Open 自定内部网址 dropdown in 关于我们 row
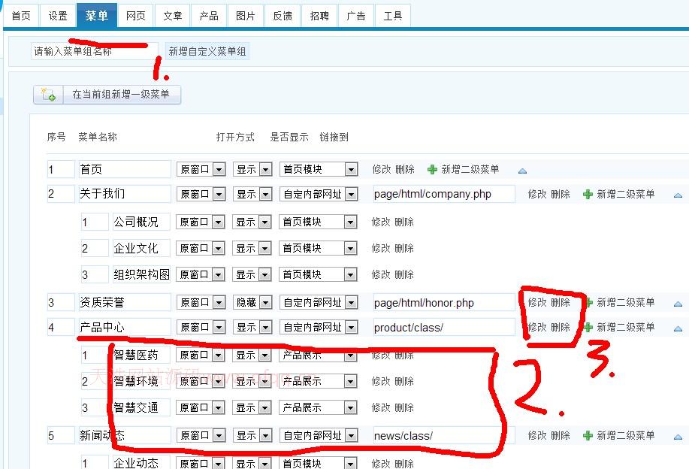Screen dimensions: 689x469 point(319,194)
